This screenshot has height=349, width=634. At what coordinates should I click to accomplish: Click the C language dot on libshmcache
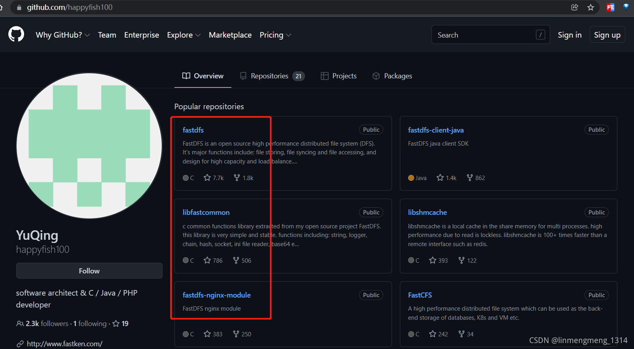click(411, 260)
